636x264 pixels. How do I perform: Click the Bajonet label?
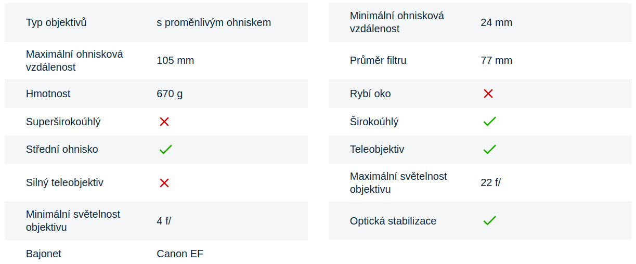(44, 254)
